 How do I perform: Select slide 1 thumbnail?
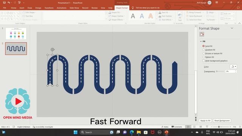16,34
